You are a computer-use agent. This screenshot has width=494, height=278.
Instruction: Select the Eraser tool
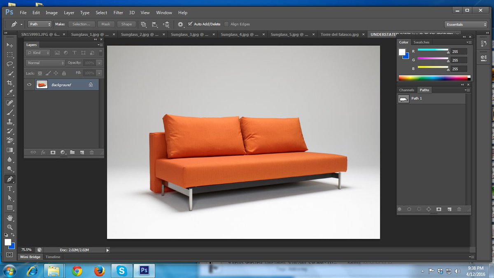click(10, 140)
